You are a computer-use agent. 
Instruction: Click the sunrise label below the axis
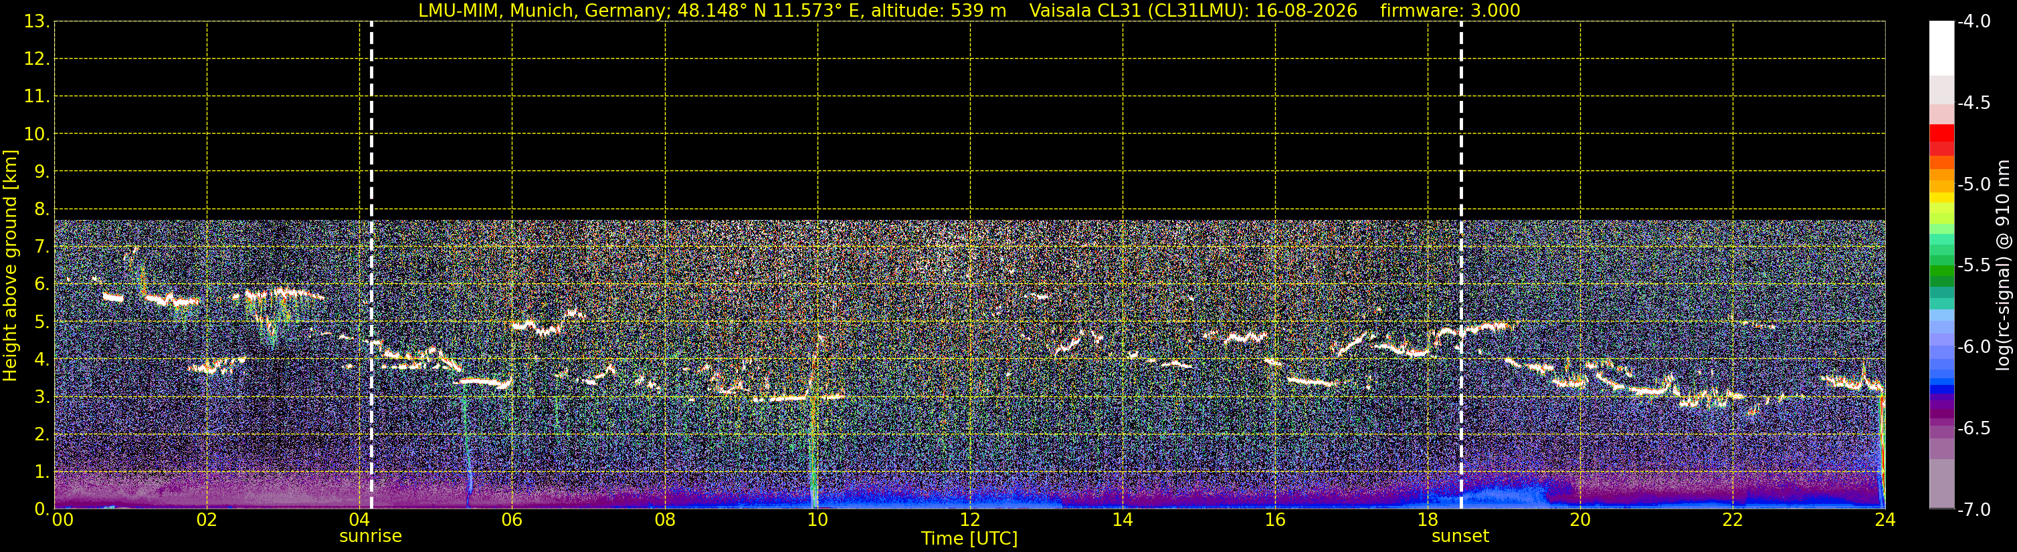point(371,537)
